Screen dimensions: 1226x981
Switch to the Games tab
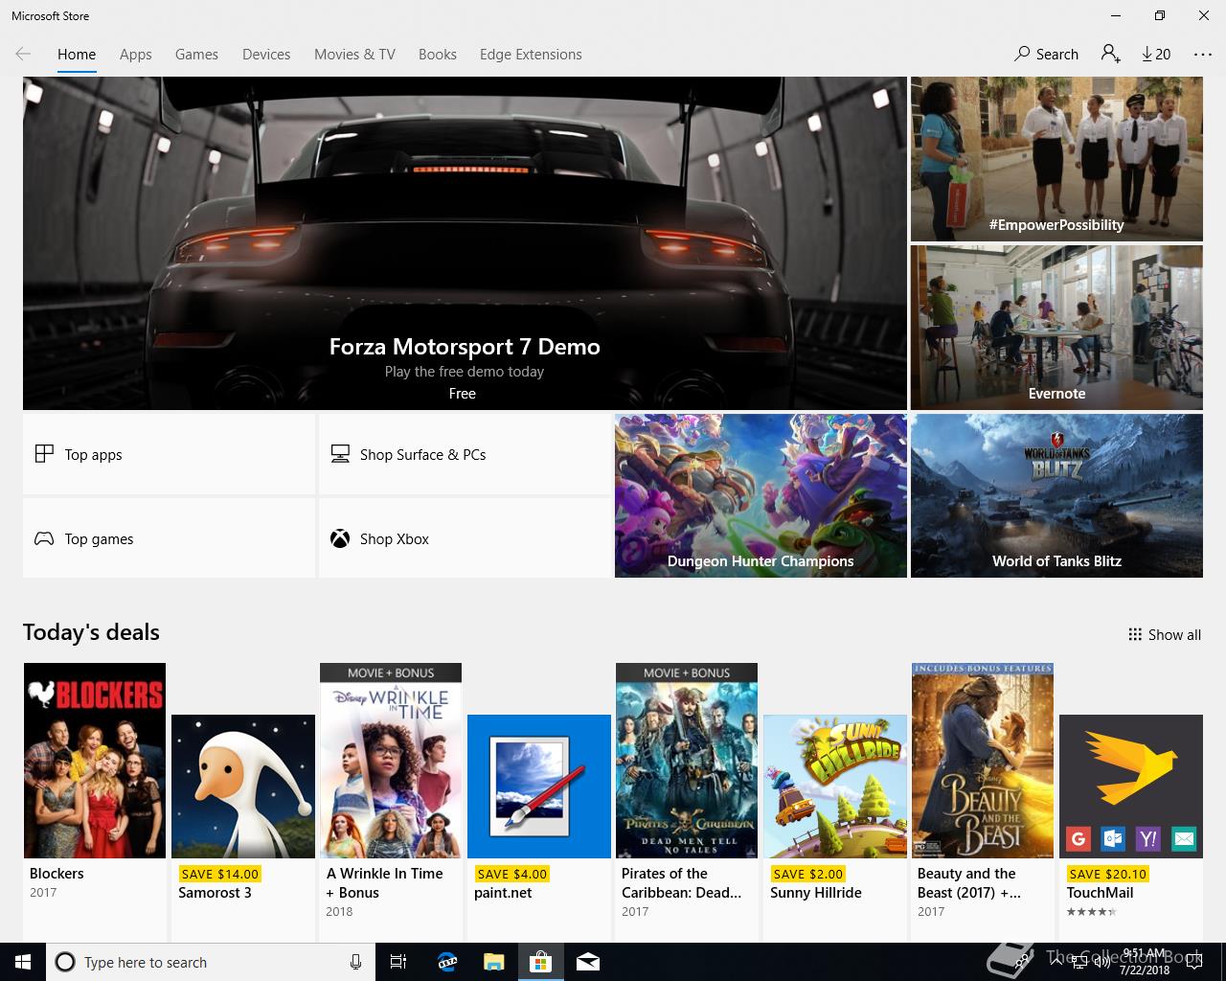pos(196,55)
